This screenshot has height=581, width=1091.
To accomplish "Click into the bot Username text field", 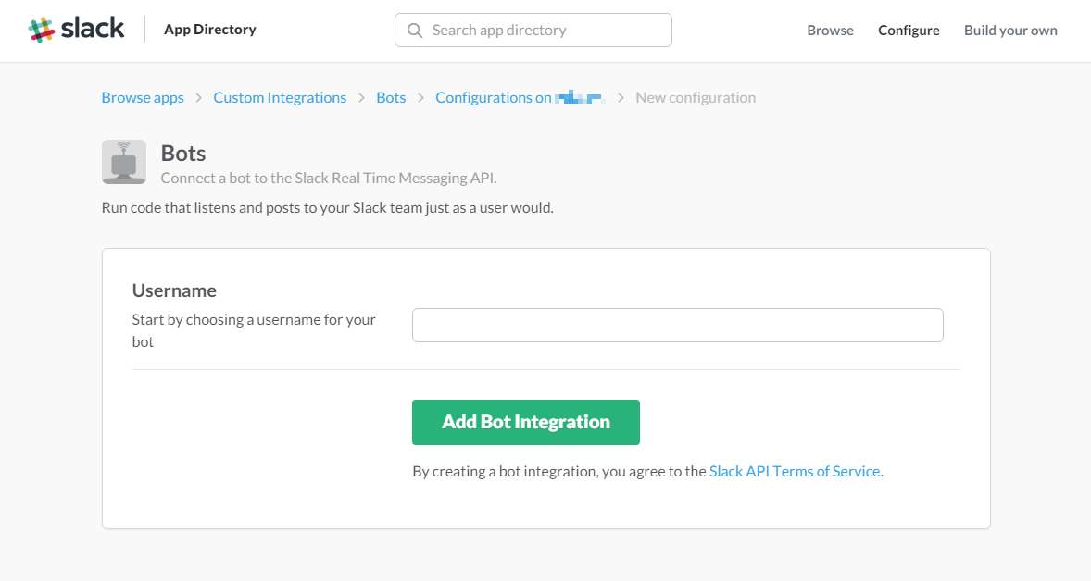I will coord(677,326).
